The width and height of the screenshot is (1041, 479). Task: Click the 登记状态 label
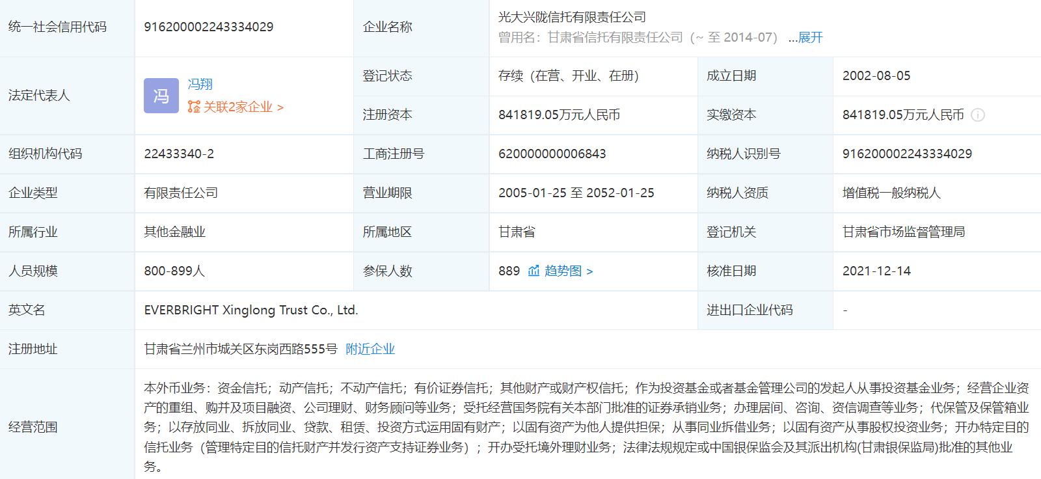tap(387, 75)
